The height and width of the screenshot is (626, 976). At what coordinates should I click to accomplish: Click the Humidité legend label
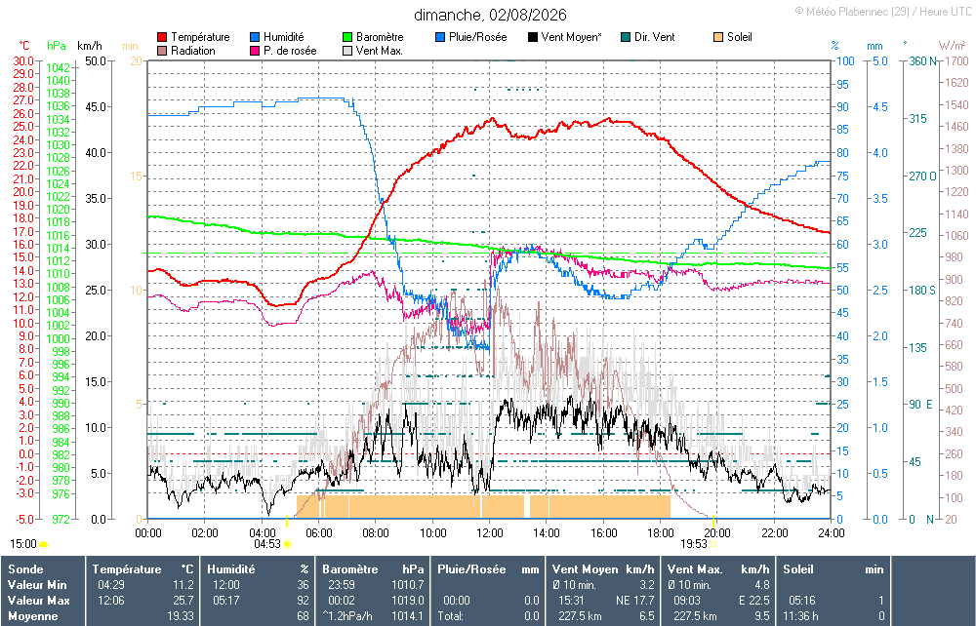click(284, 37)
